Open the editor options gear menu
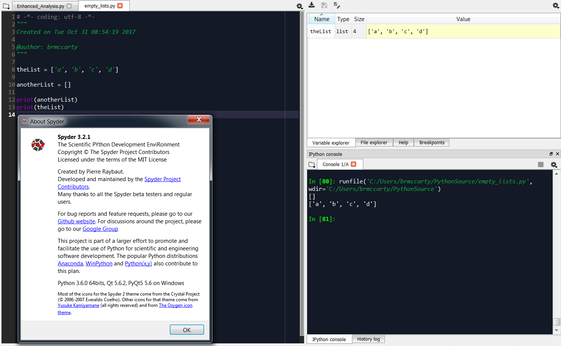The image size is (561, 346). coord(300,6)
